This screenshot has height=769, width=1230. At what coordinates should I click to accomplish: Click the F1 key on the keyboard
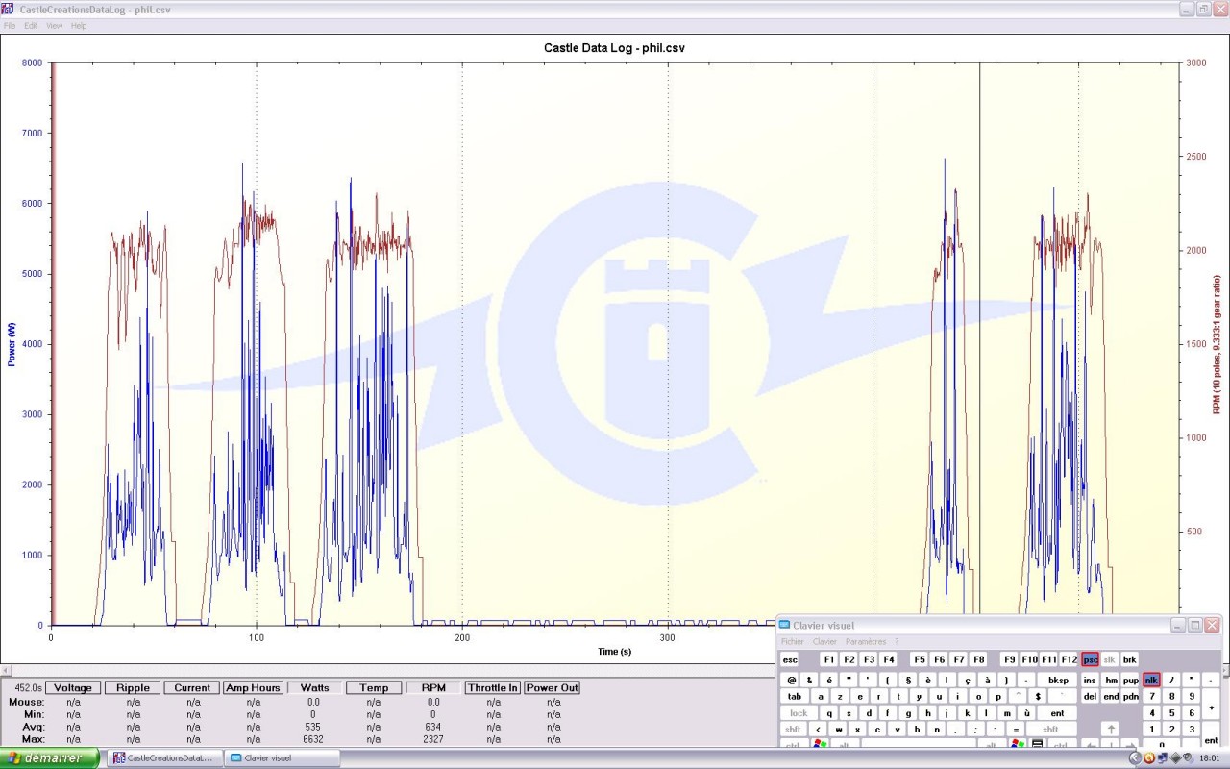(828, 659)
